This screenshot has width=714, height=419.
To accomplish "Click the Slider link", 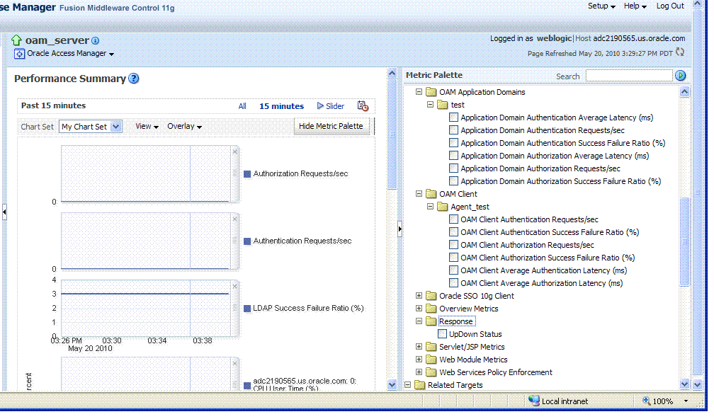I will coord(335,106).
